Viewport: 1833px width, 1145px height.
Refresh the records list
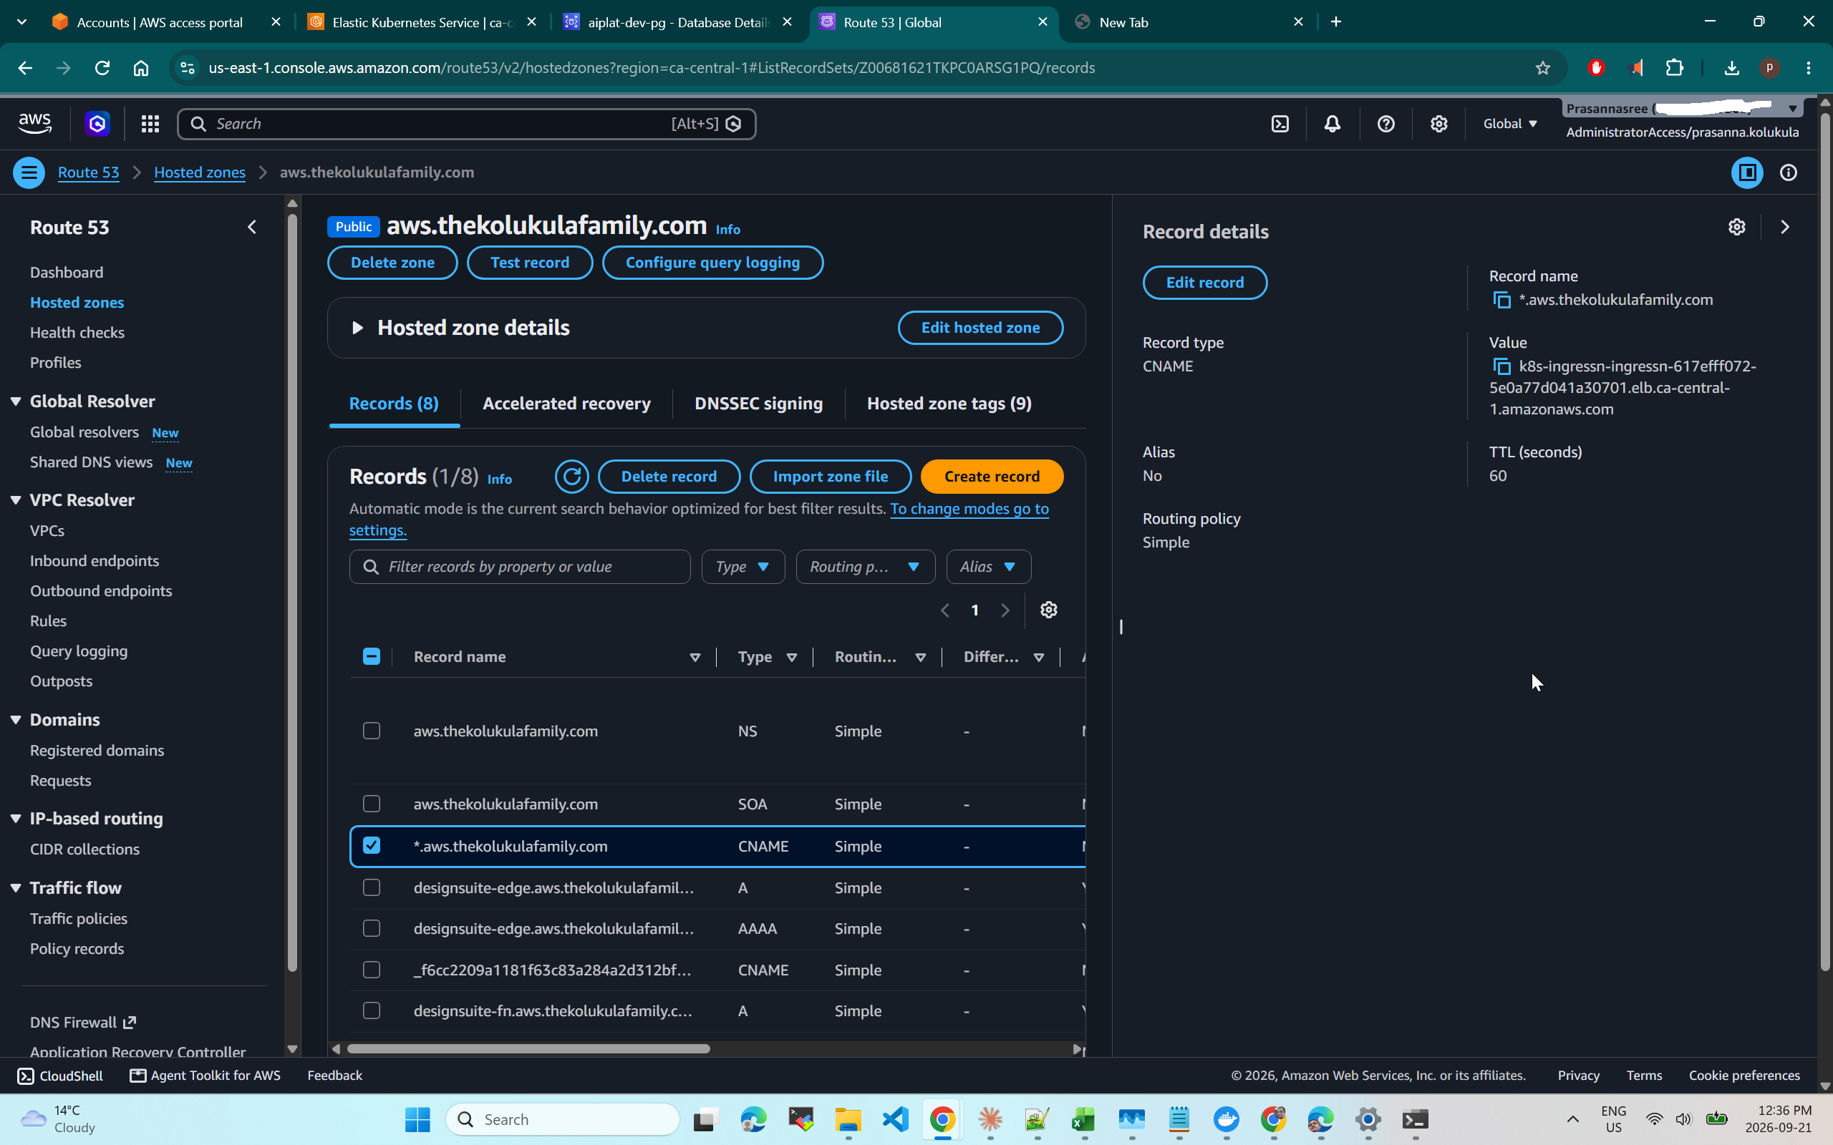[x=572, y=477]
